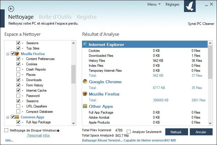This screenshot has width=217, height=145.
Task: Uncheck the Downloads checkbox
Action: pos(18,80)
